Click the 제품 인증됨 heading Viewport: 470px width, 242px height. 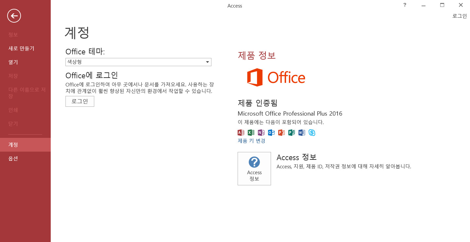pyautogui.click(x=258, y=103)
